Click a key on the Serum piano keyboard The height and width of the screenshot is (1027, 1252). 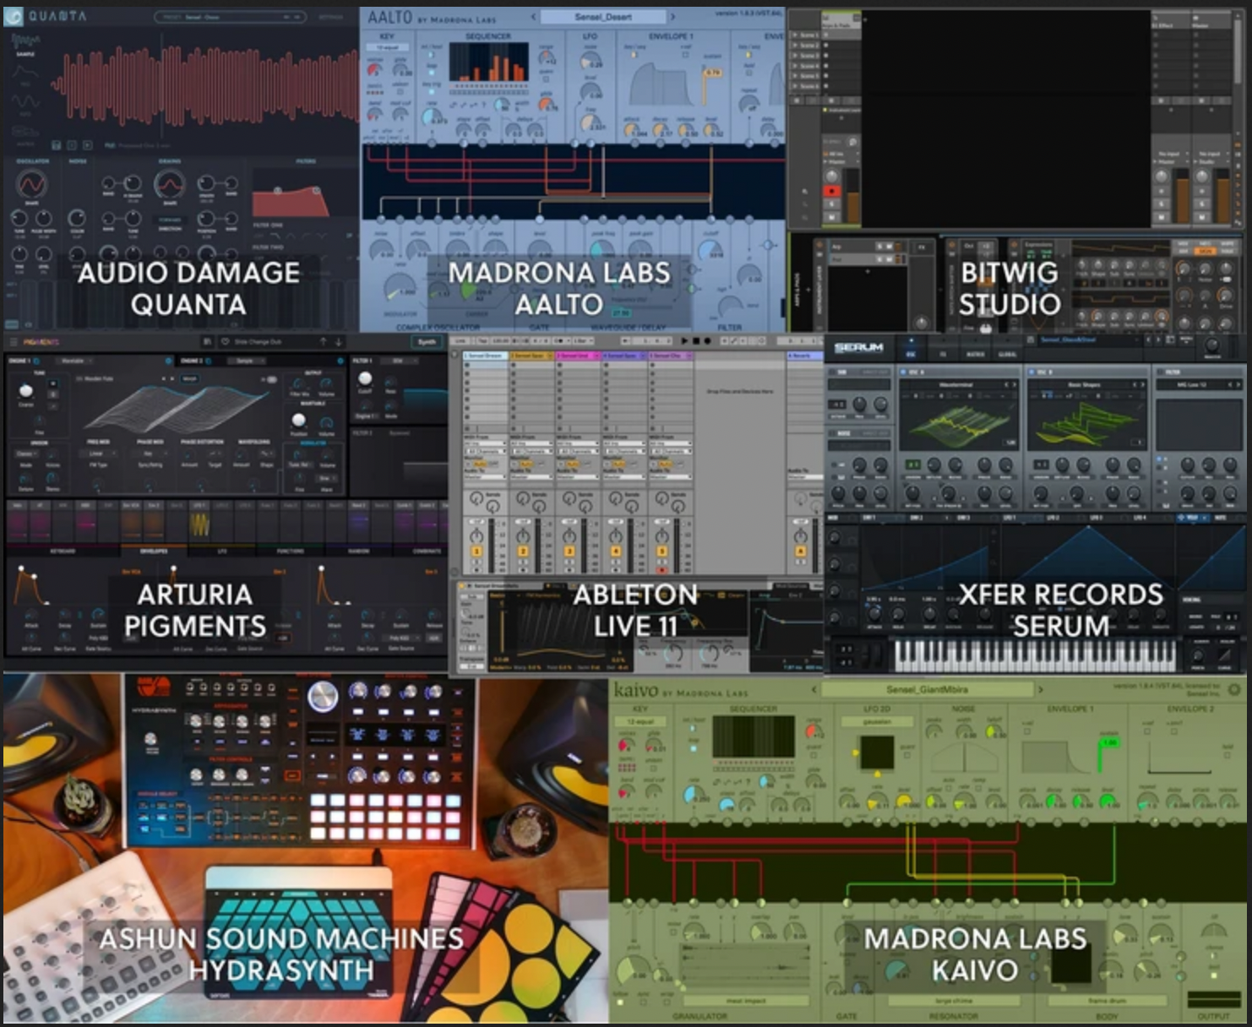click(x=1035, y=655)
